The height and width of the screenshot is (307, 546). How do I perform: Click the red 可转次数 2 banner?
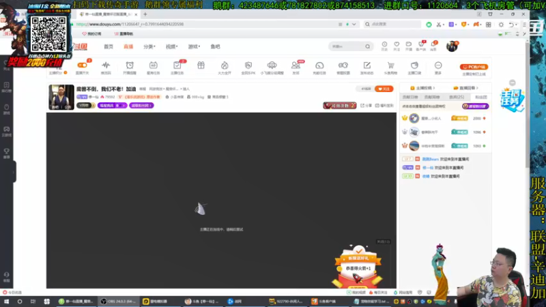(x=339, y=106)
